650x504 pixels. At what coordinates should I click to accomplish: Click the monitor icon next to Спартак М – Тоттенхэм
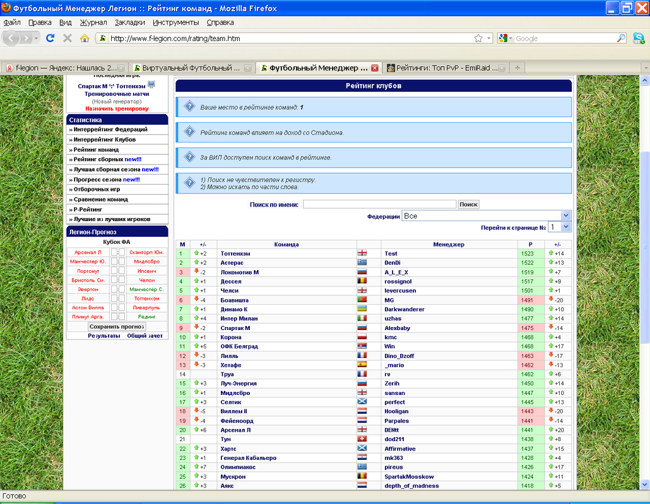[151, 85]
